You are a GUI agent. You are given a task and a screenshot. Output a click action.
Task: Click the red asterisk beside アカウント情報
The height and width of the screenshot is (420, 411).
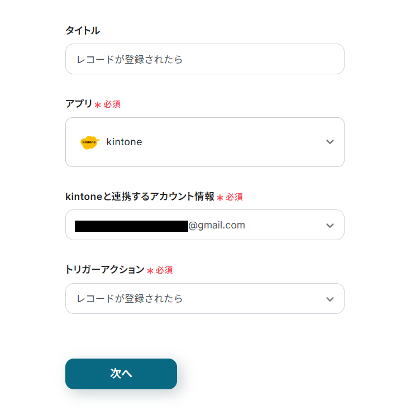click(x=220, y=198)
